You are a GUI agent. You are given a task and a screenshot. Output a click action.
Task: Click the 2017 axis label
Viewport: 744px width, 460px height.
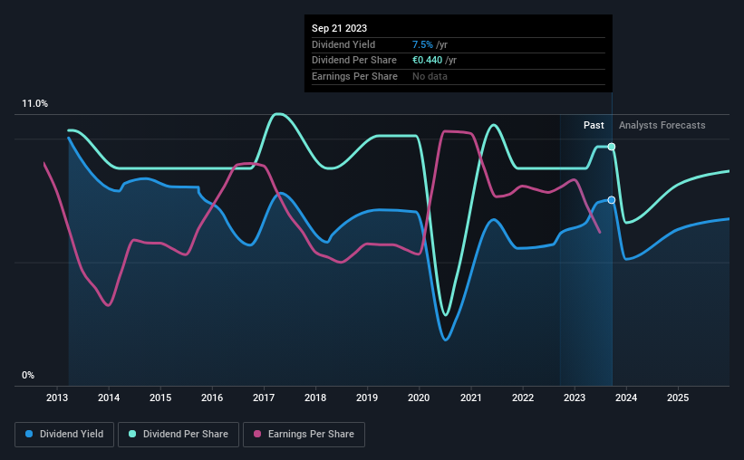click(x=264, y=398)
